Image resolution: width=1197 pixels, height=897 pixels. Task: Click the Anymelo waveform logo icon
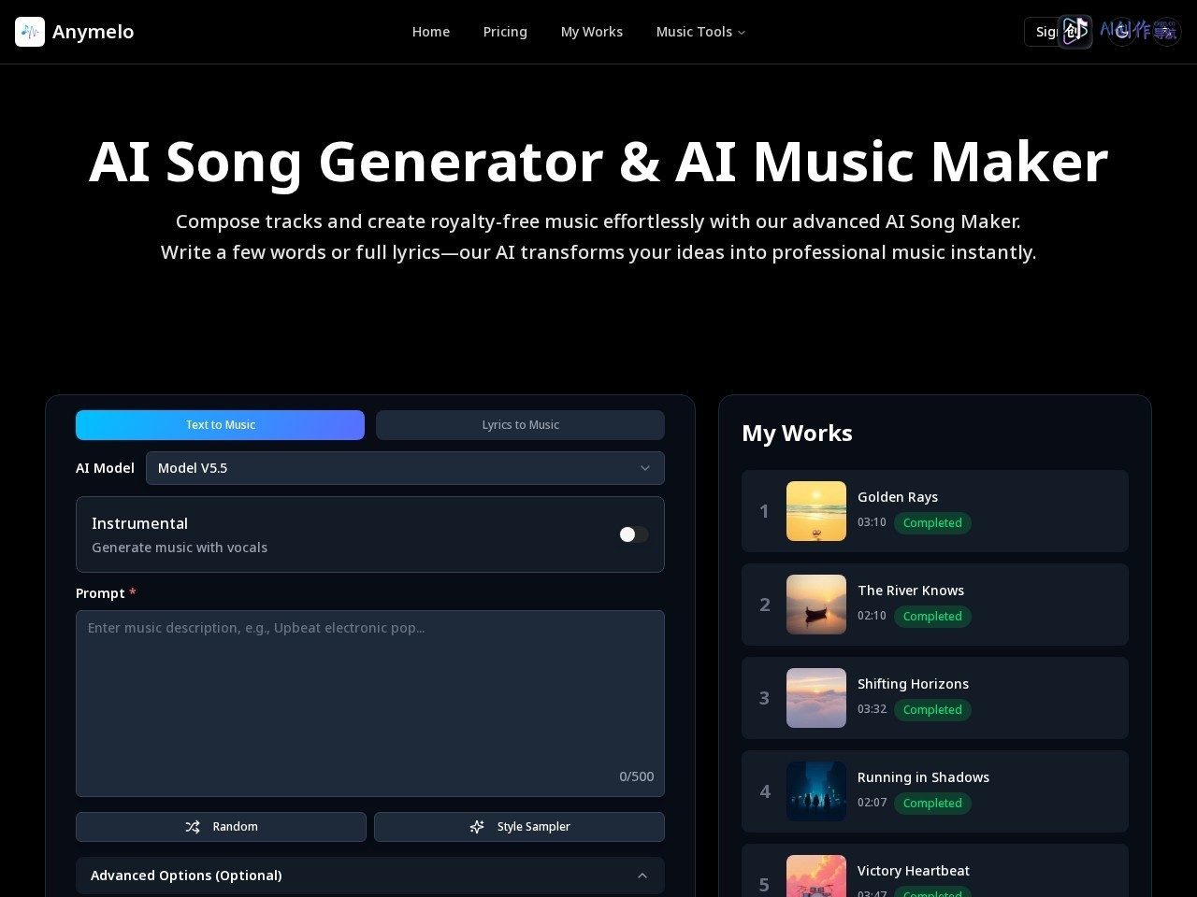tap(30, 32)
